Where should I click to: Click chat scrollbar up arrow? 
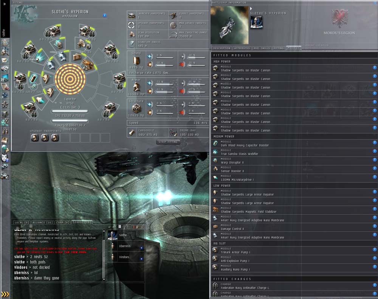(104, 231)
